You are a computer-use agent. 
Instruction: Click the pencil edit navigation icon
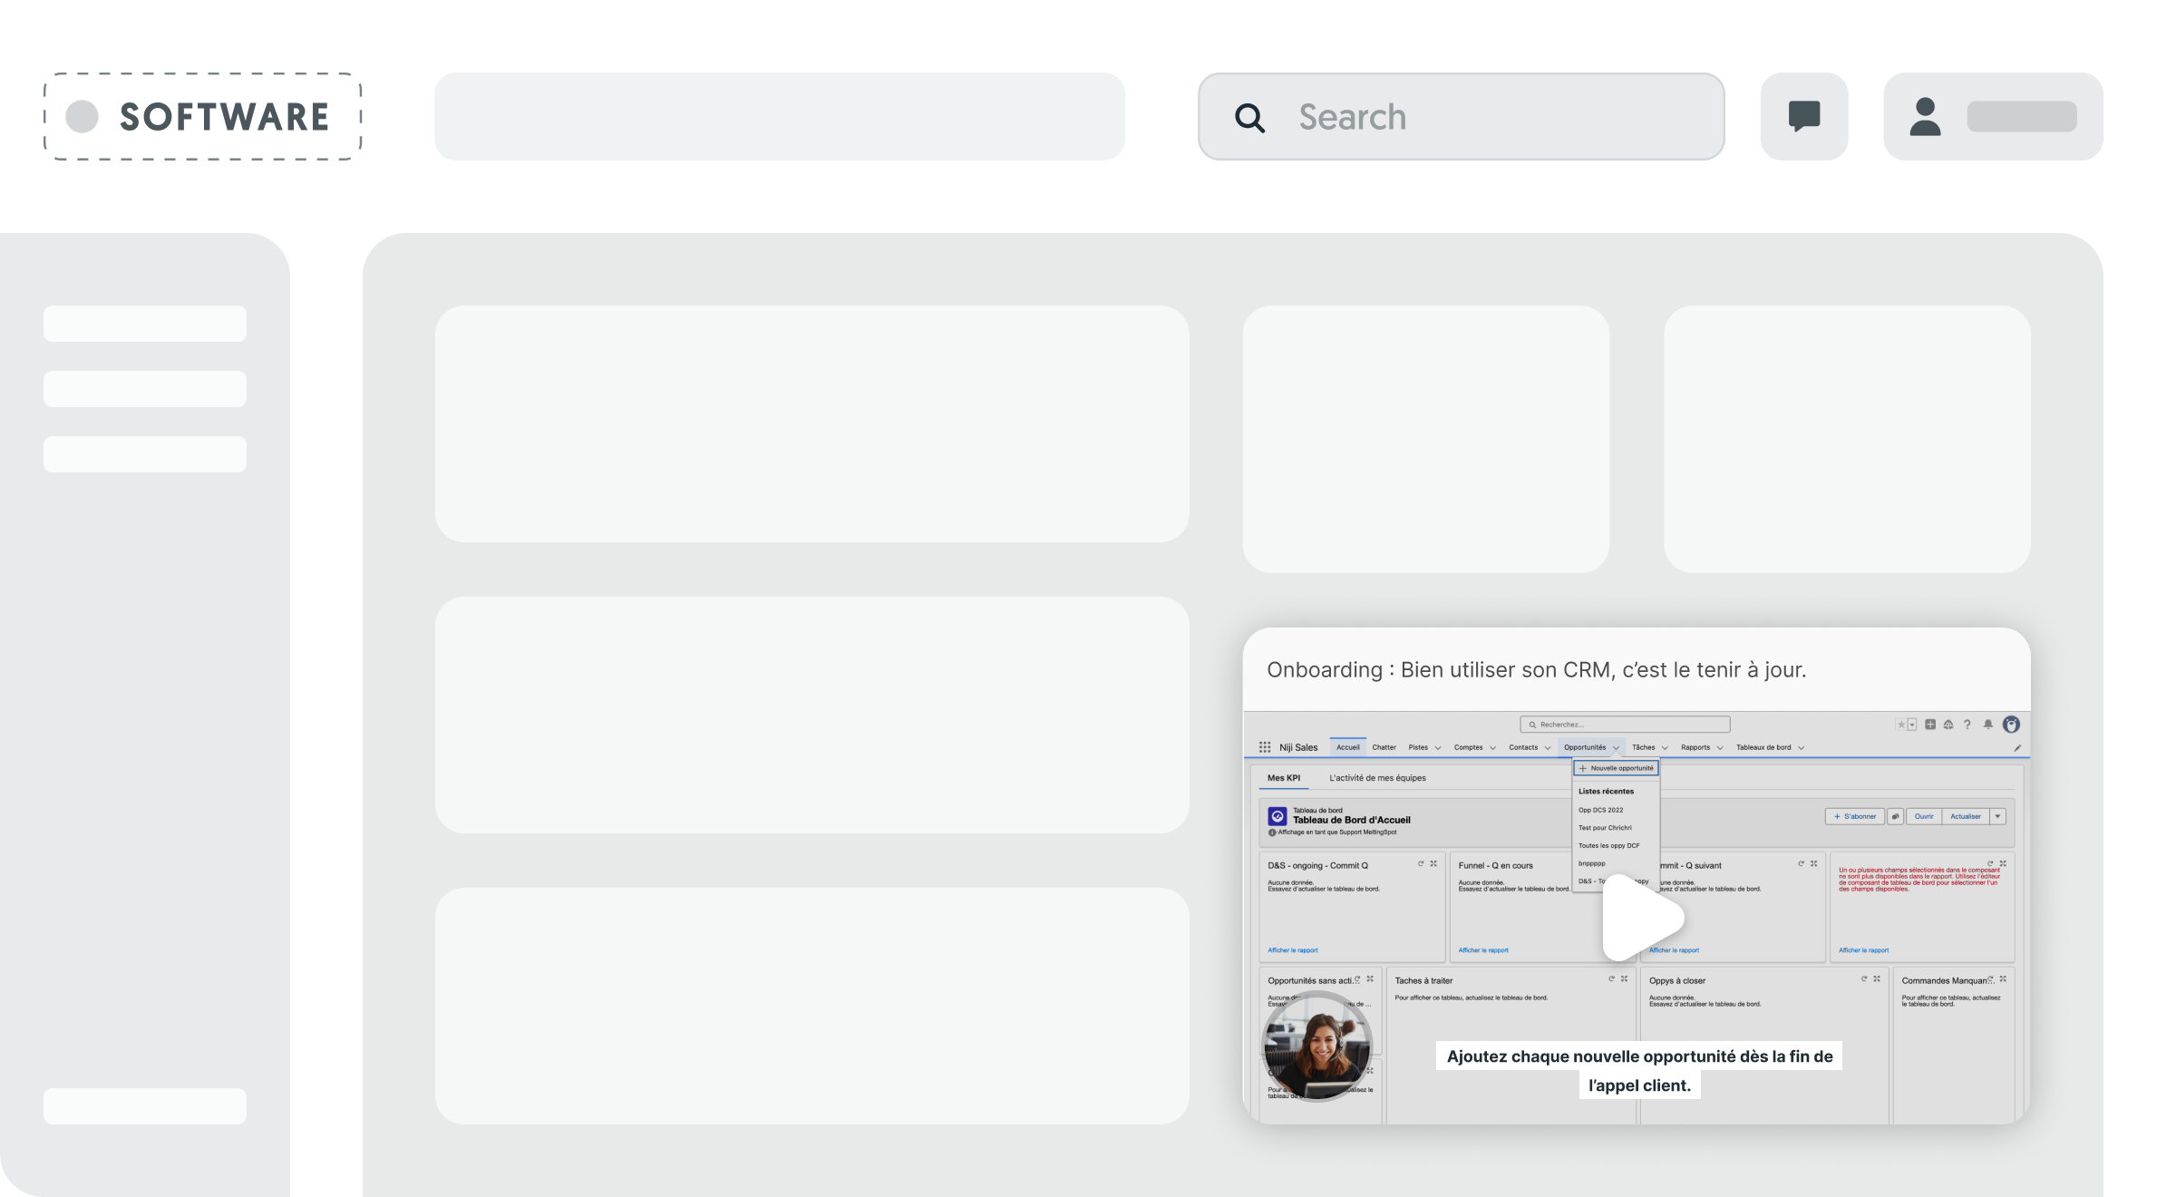point(2017,748)
